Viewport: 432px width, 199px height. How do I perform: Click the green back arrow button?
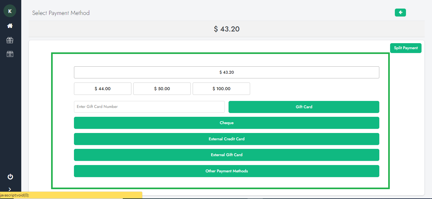click(x=400, y=12)
